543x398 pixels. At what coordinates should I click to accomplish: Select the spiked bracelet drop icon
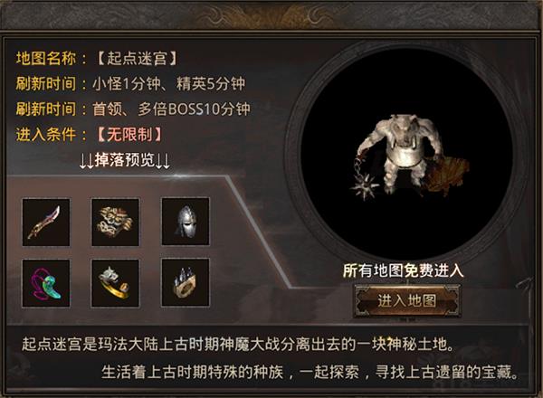coord(186,282)
